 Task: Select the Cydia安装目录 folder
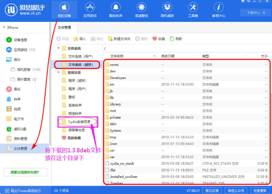(x=76, y=122)
